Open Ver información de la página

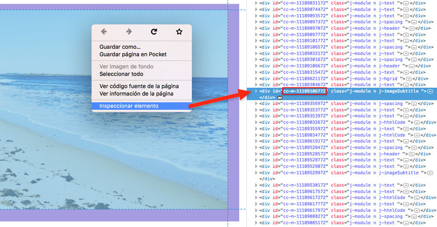click(x=136, y=94)
